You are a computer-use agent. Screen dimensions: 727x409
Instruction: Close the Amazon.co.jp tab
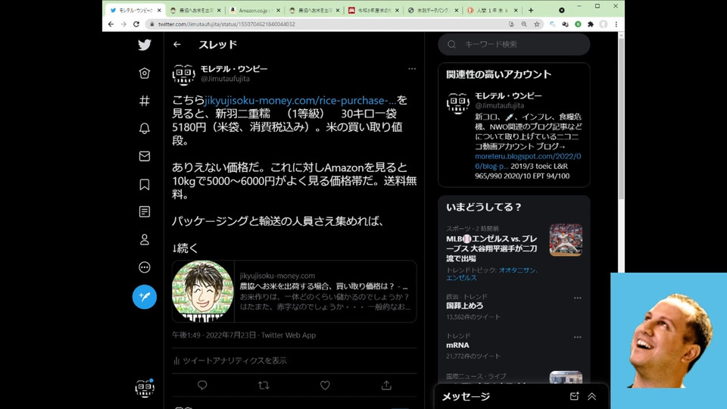[278, 10]
